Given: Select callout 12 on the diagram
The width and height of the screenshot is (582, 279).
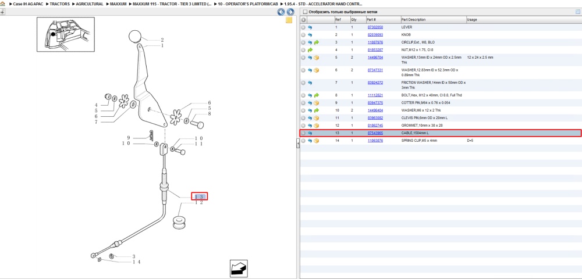Looking at the screenshot, I should pyautogui.click(x=199, y=203).
